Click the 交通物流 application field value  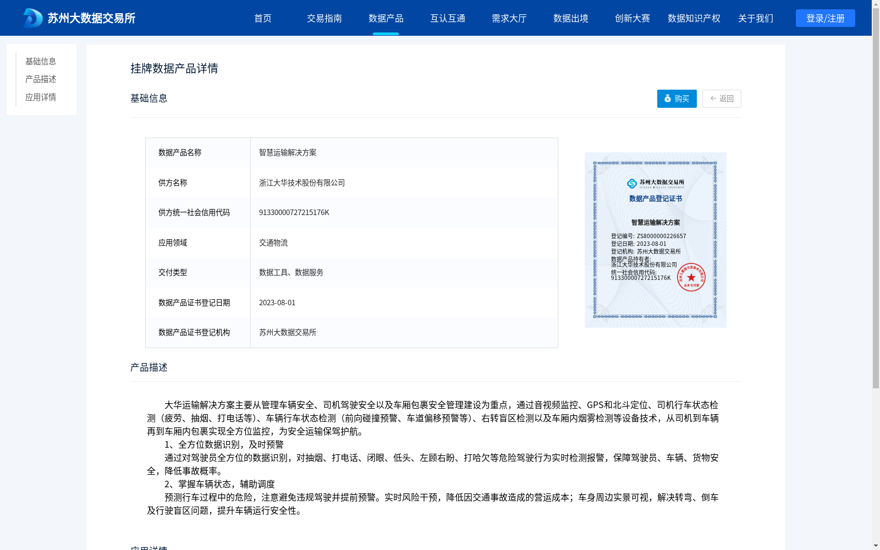coord(273,243)
